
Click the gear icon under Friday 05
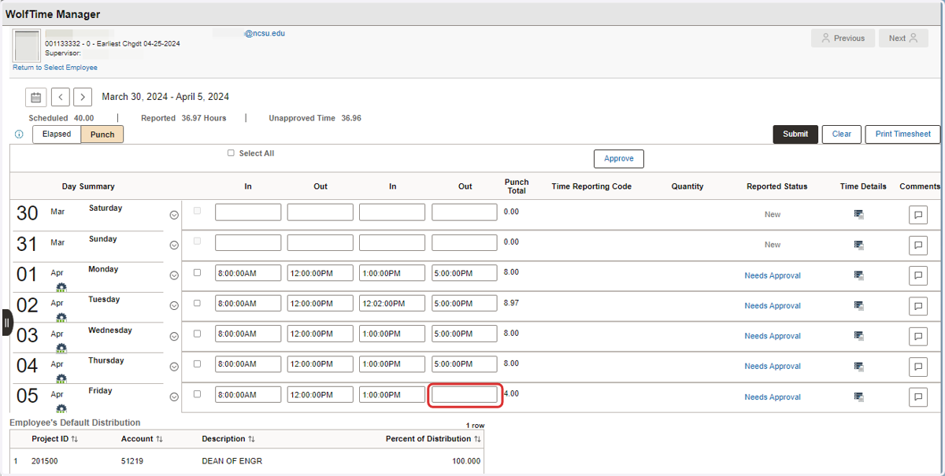click(x=61, y=408)
